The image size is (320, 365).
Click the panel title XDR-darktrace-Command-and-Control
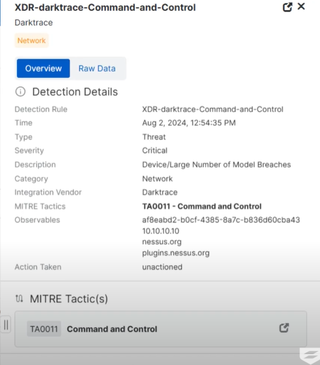coord(105,7)
